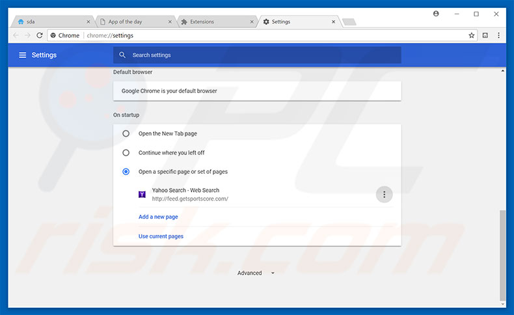Open the Settings hamburger menu

[22, 55]
